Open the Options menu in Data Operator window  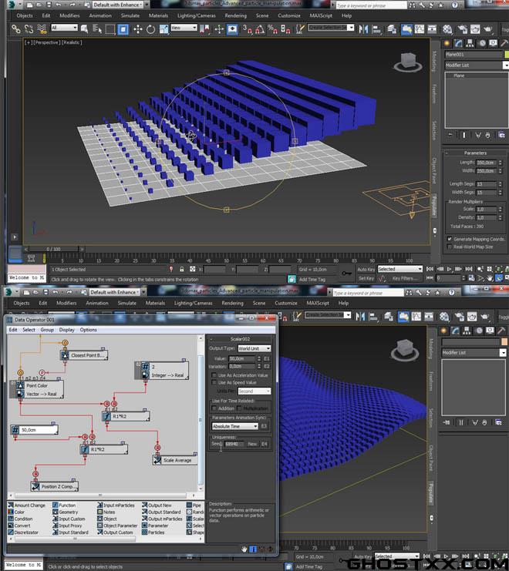coord(88,330)
